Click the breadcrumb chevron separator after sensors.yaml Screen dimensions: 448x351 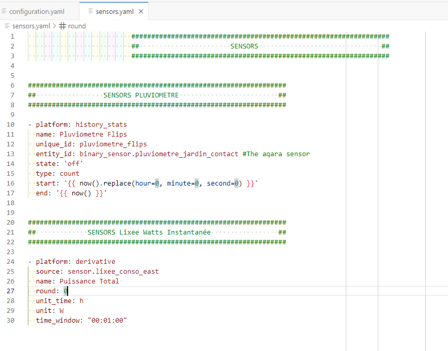point(54,26)
